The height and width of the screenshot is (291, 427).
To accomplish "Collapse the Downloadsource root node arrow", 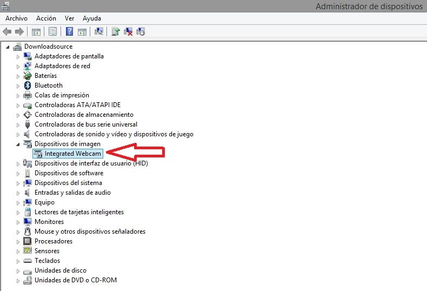I will [x=8, y=47].
